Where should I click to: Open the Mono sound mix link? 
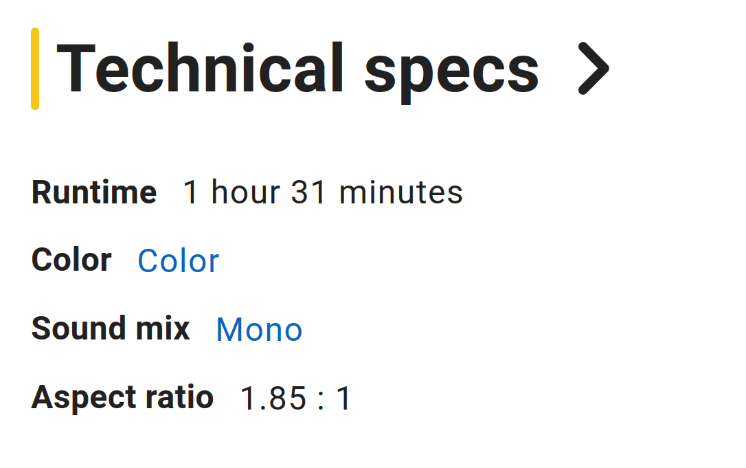pyautogui.click(x=259, y=329)
